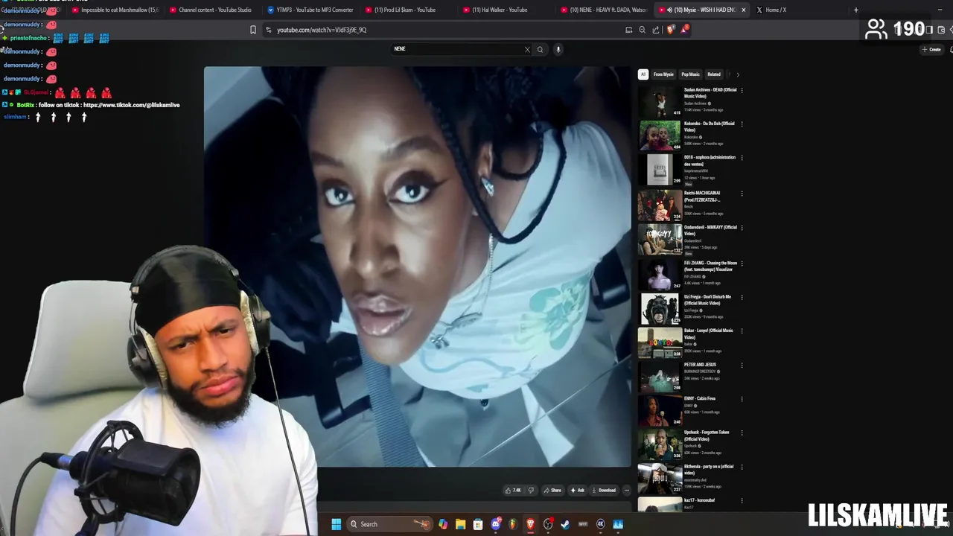Open OBS Studio from the taskbar
Image resolution: width=953 pixels, height=536 pixels.
coord(548,524)
